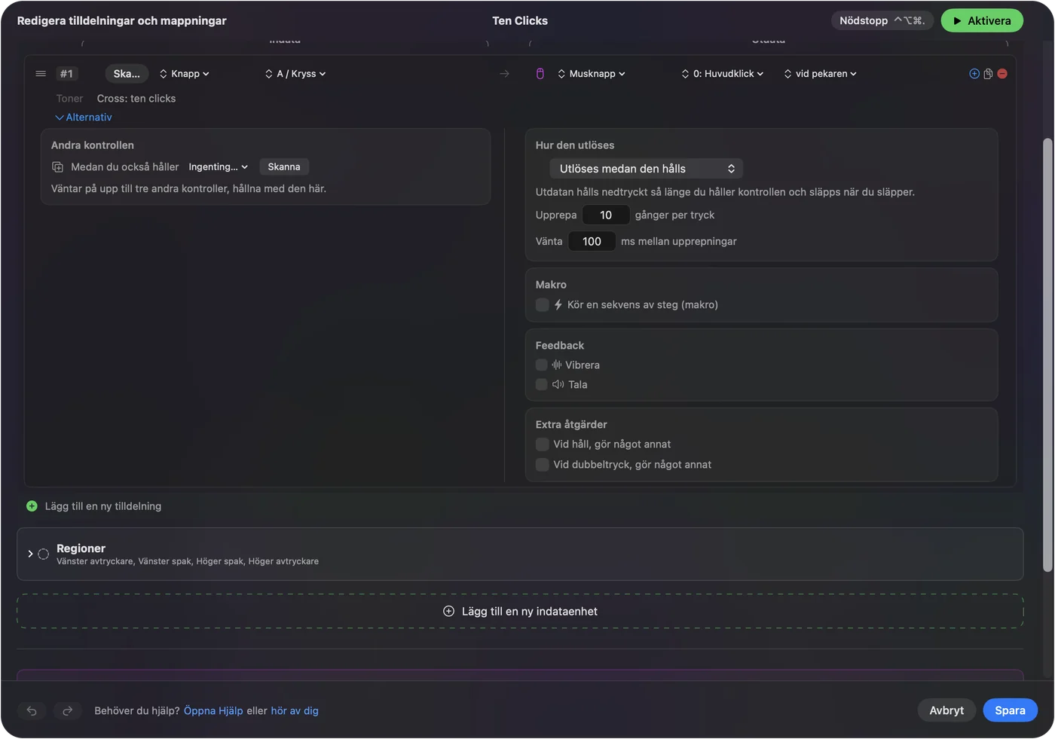Open the Utlöses medan den hålls dropdown
Image resolution: width=1055 pixels, height=739 pixels.
tap(647, 169)
